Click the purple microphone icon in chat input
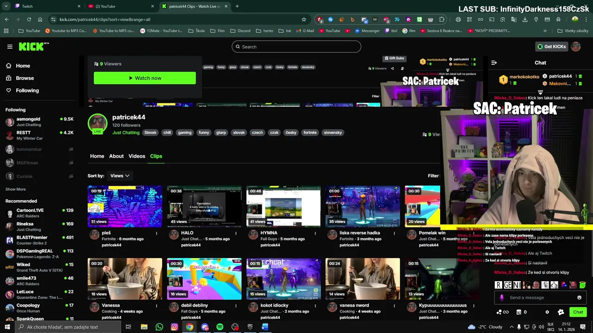The image size is (593, 333). [x=502, y=297]
